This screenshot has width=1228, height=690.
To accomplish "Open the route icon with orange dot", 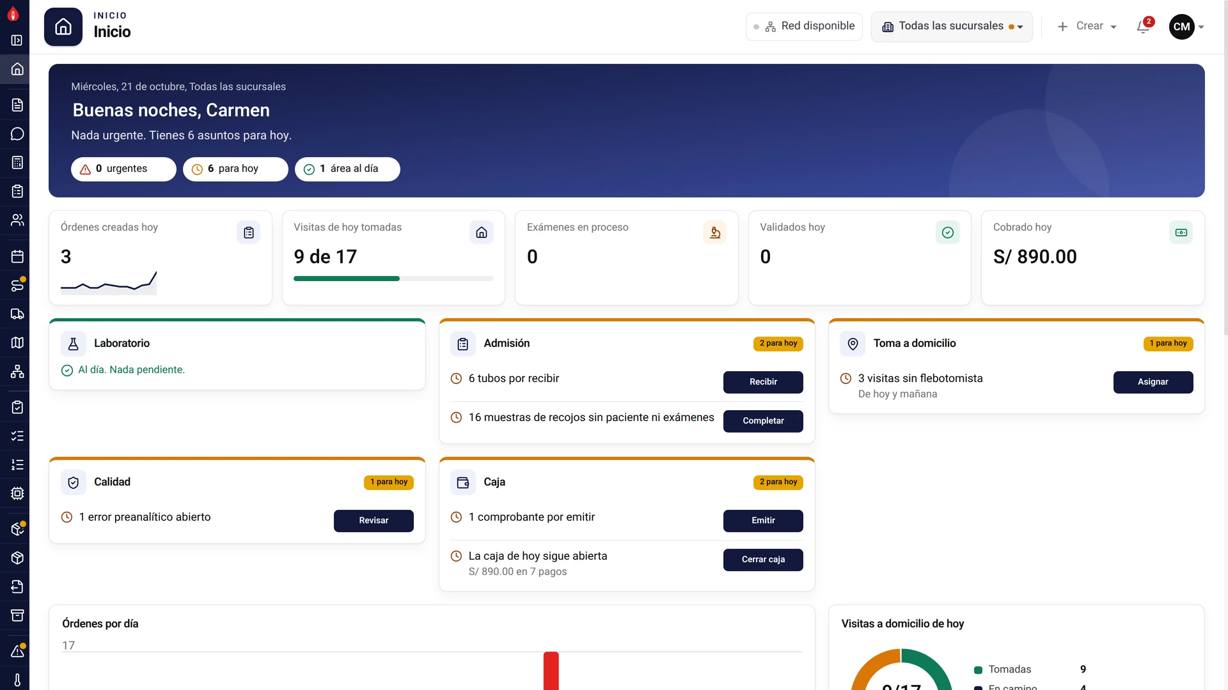I will [x=17, y=285].
